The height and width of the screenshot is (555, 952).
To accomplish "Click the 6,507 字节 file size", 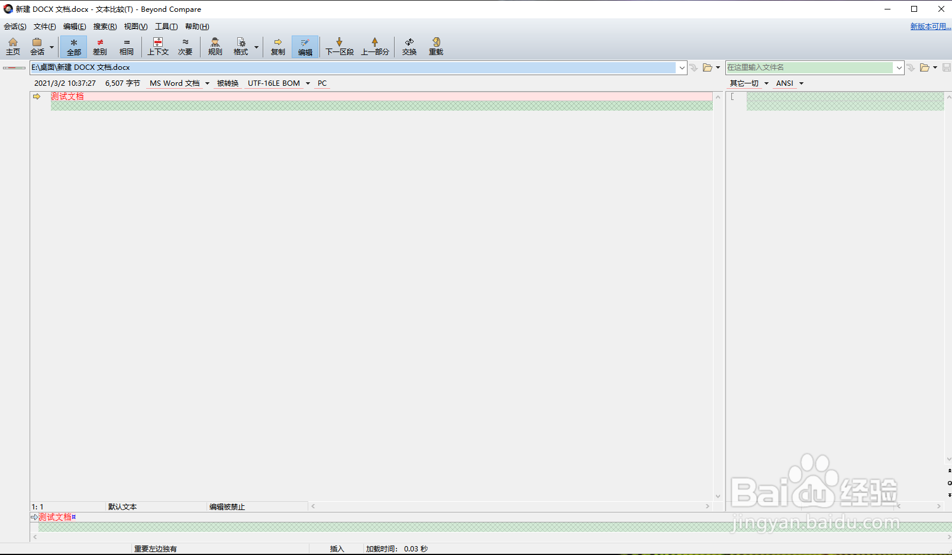I will (122, 83).
